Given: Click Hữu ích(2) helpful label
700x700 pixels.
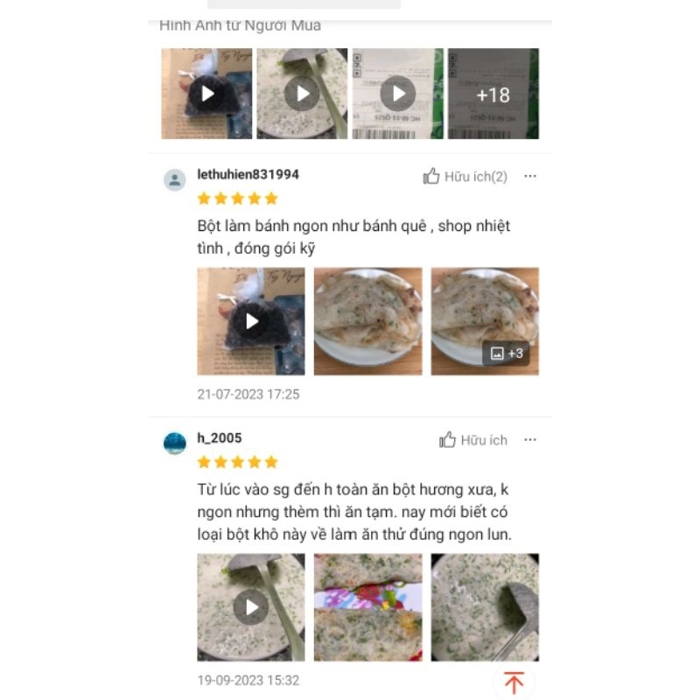Looking at the screenshot, I should [x=476, y=177].
